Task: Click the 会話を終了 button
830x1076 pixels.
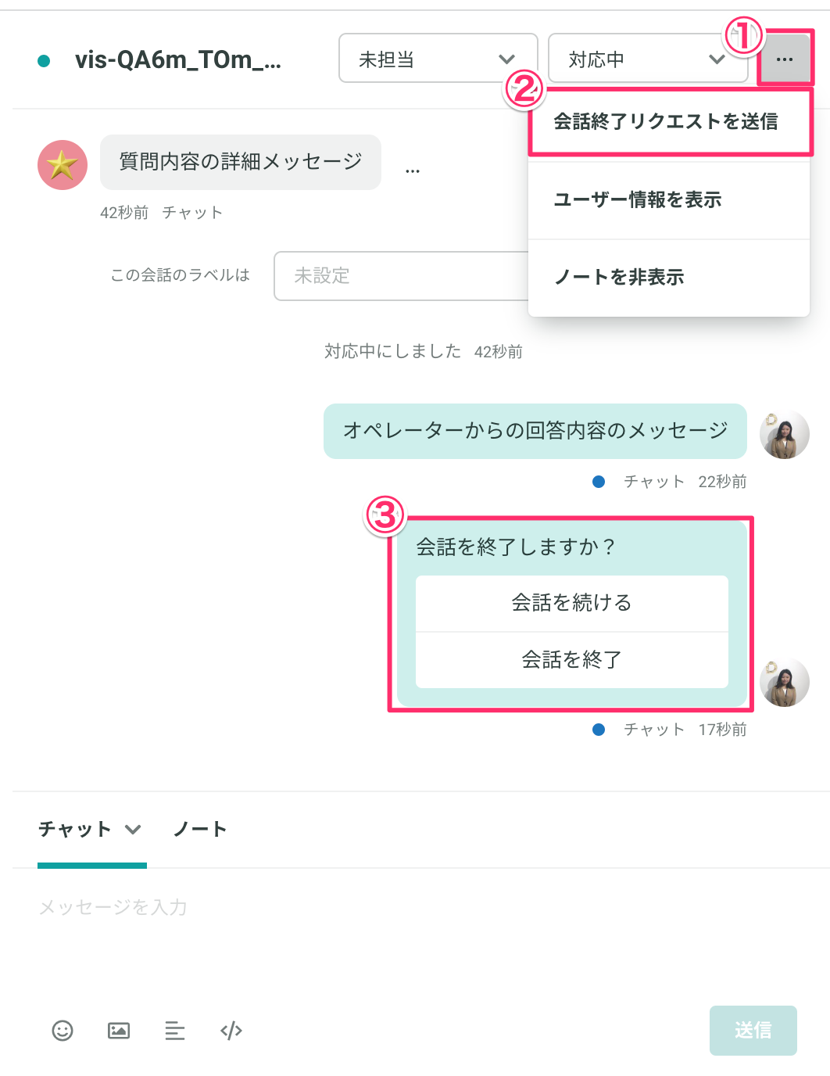Action: point(572,660)
